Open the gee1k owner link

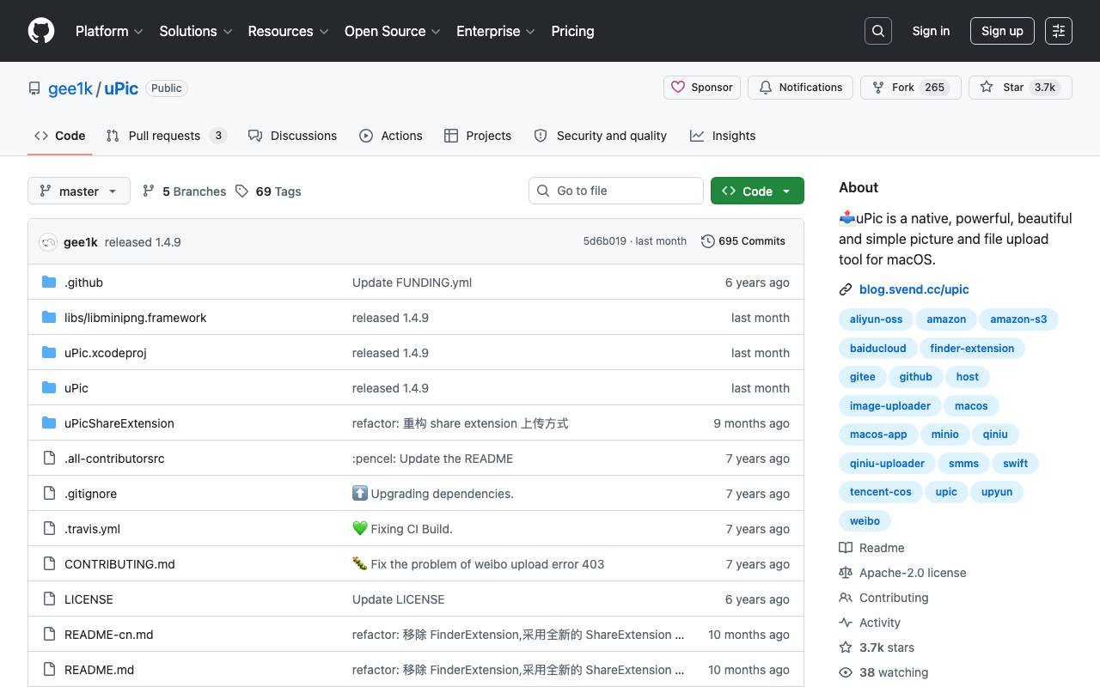click(x=70, y=88)
